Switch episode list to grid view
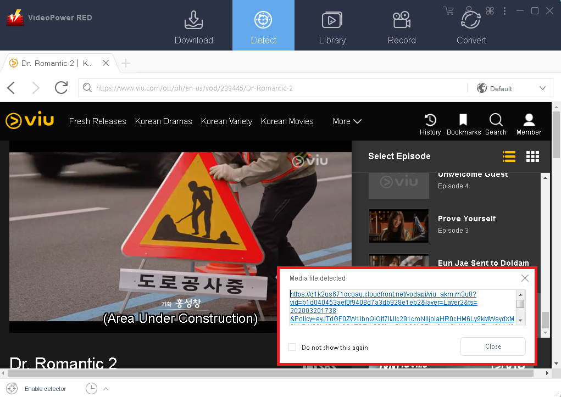This screenshot has width=561, height=397. pos(532,156)
